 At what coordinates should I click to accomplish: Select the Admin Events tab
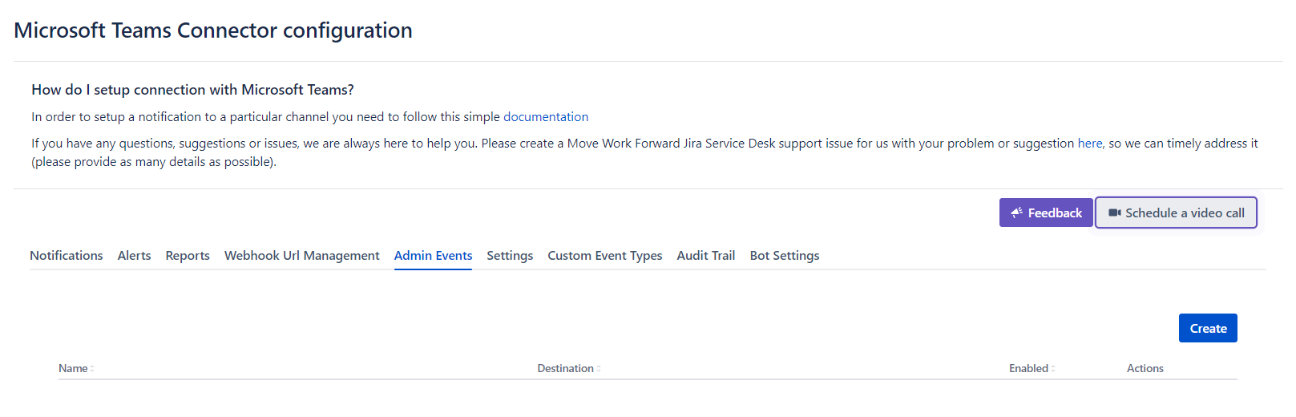coord(433,256)
